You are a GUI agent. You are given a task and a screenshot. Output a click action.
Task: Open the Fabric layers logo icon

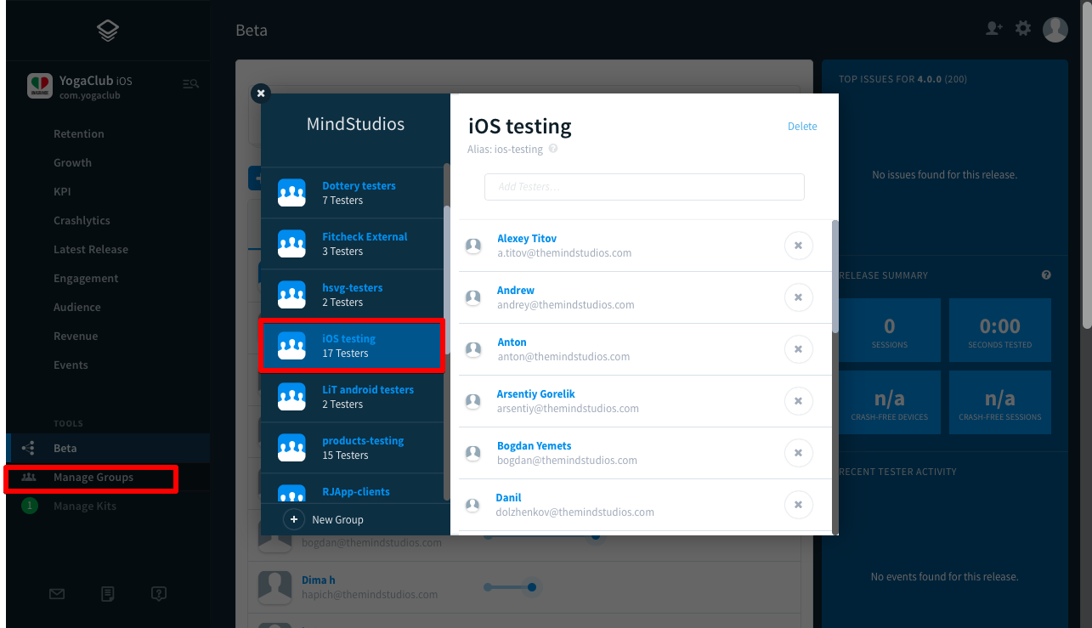(x=108, y=31)
